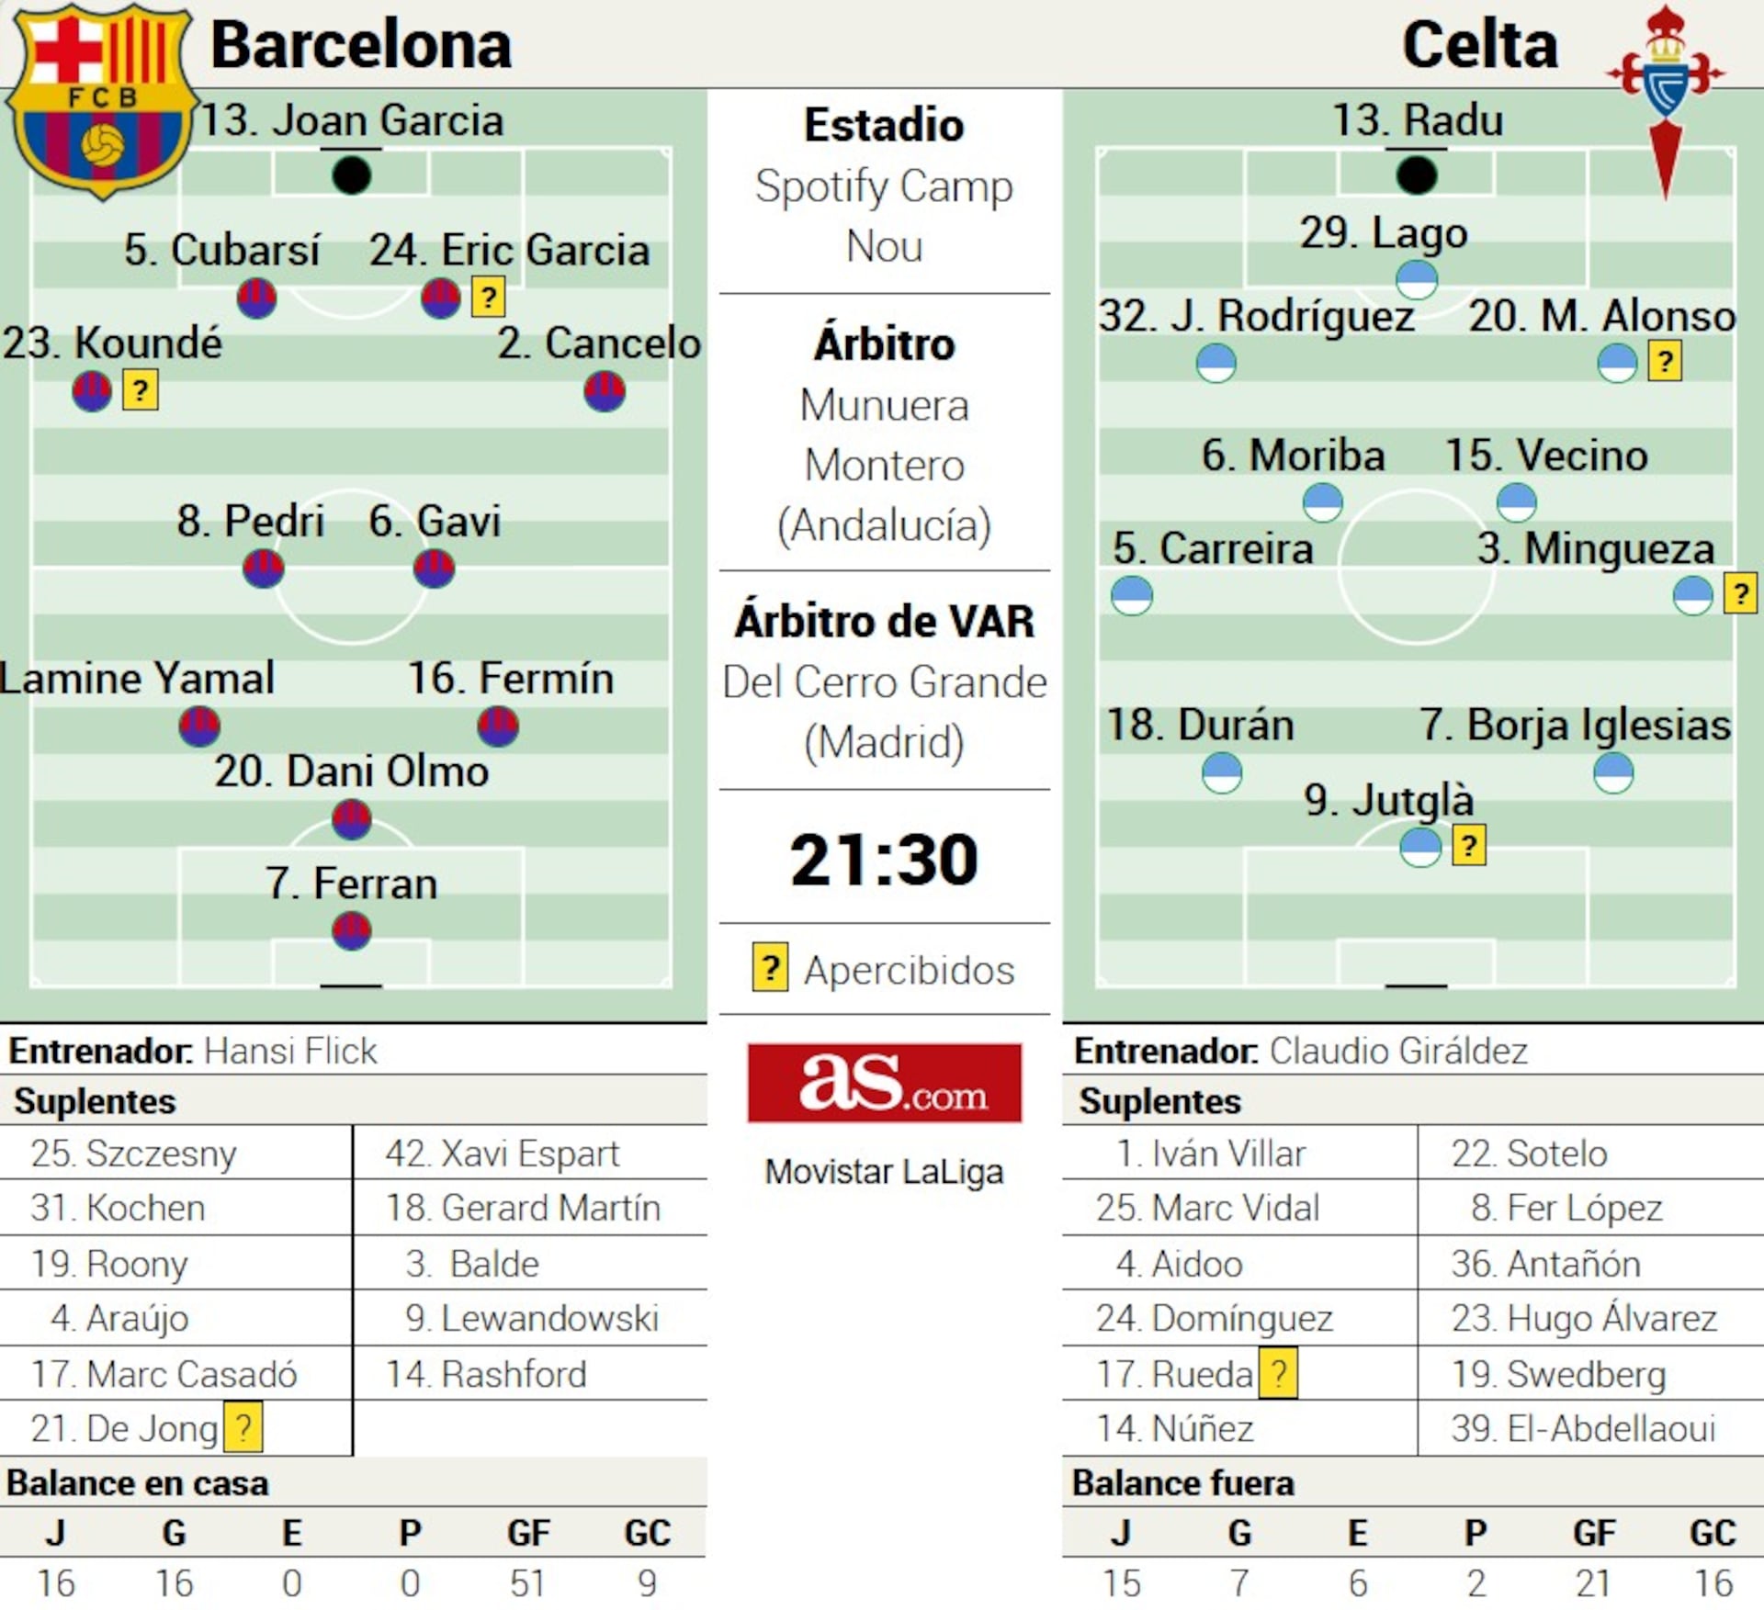1764x1610 pixels.
Task: Click yellow warning card next to Mingueza
Action: tap(1740, 593)
